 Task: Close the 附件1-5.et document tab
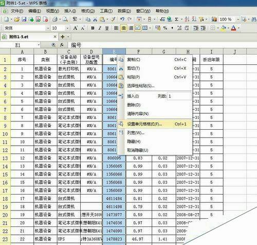point(55,37)
